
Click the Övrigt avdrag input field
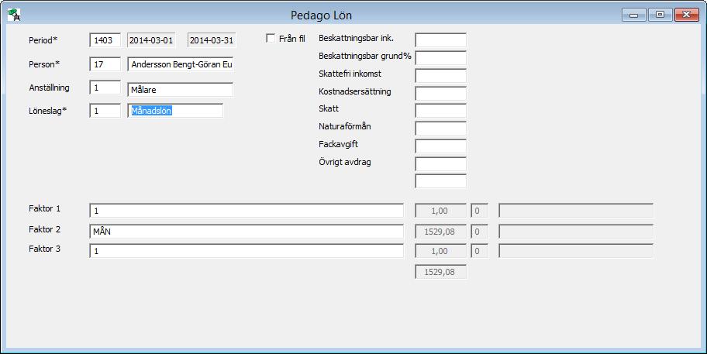(440, 163)
